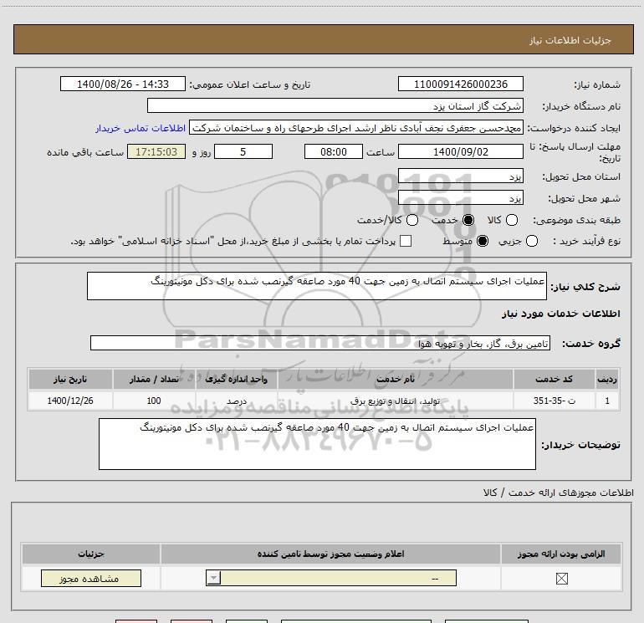Image resolution: width=644 pixels, height=623 pixels.
Task: Click the واحد اندازه گیری column header
Action: click(x=237, y=379)
